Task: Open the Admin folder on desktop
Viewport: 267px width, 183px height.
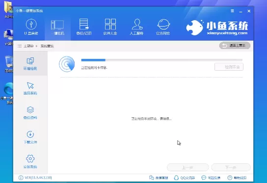Action: pos(8,9)
